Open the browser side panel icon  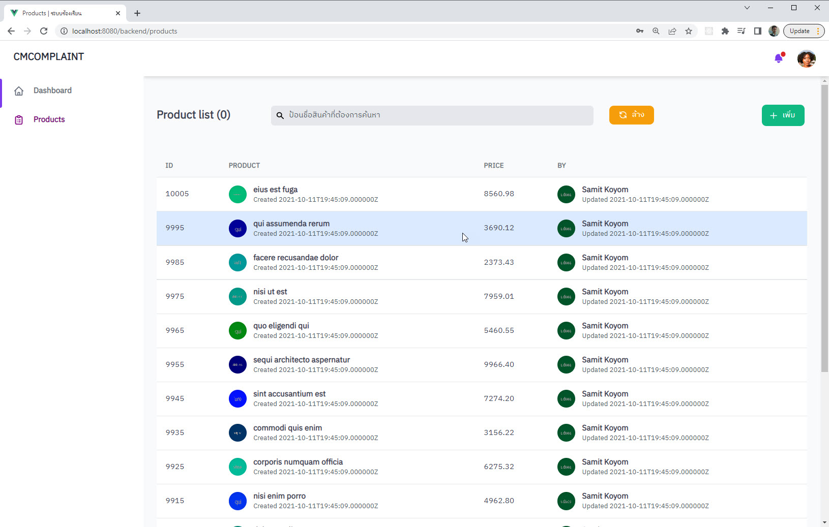click(758, 31)
